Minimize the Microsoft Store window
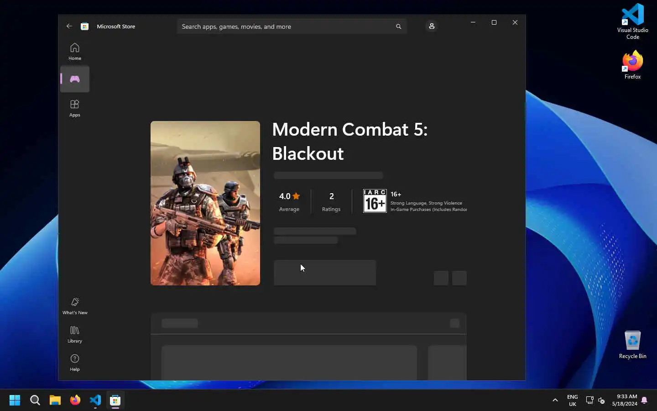Screen dimensions: 657x411 473,22
